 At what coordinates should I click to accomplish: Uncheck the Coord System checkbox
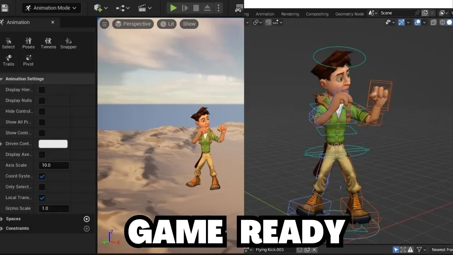(42, 176)
